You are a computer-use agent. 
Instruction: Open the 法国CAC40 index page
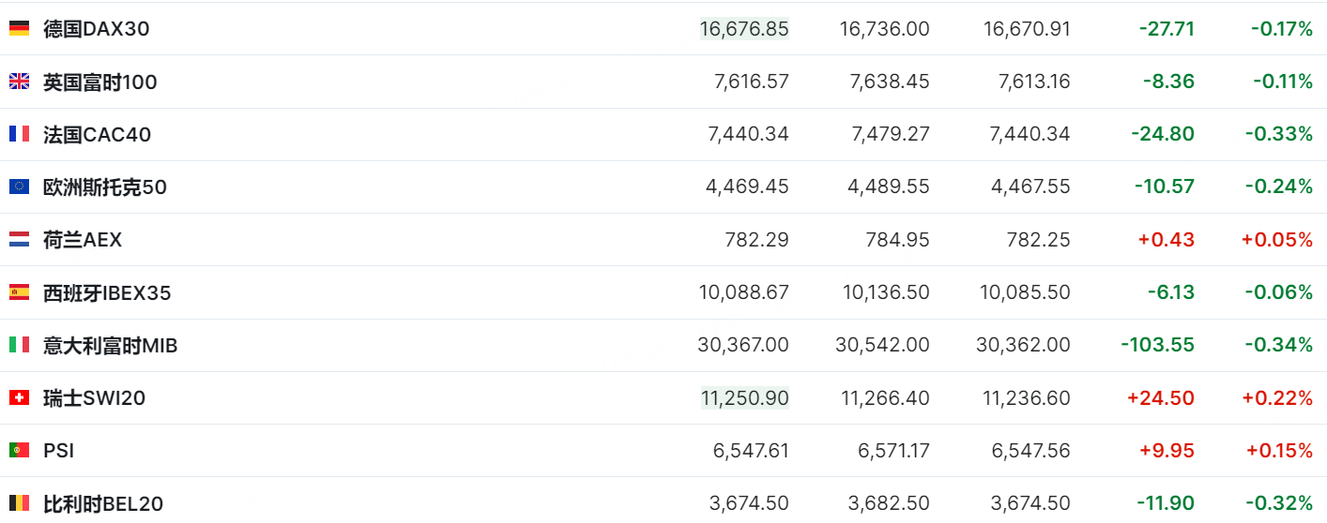[98, 134]
